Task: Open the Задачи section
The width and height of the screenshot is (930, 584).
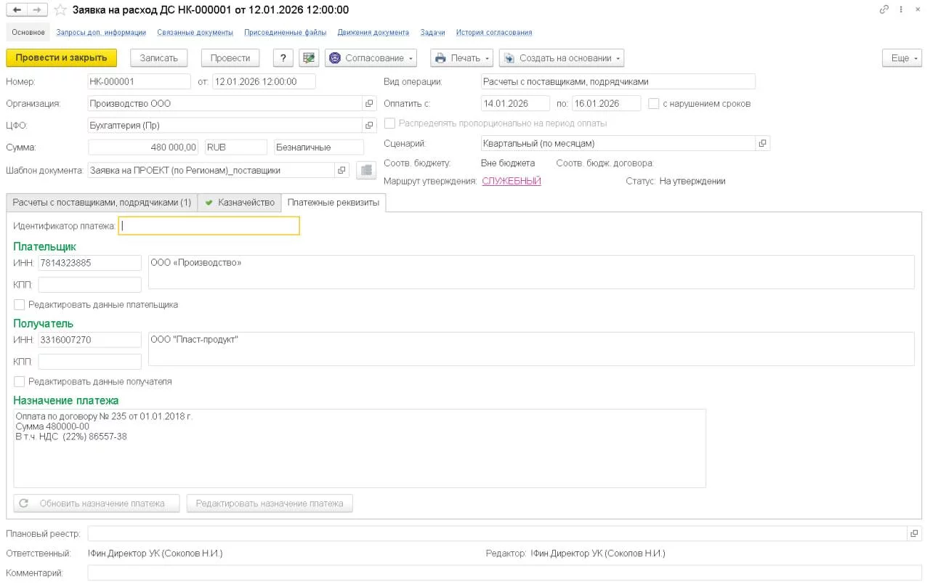Action: [432, 33]
